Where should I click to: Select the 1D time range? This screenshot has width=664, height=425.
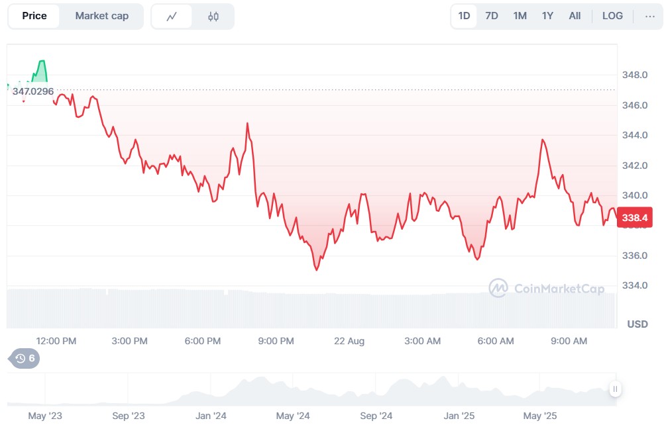point(464,16)
